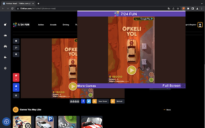Like the game with blue thumbs-up
Viewport: 205px width, 128px height.
(16, 87)
